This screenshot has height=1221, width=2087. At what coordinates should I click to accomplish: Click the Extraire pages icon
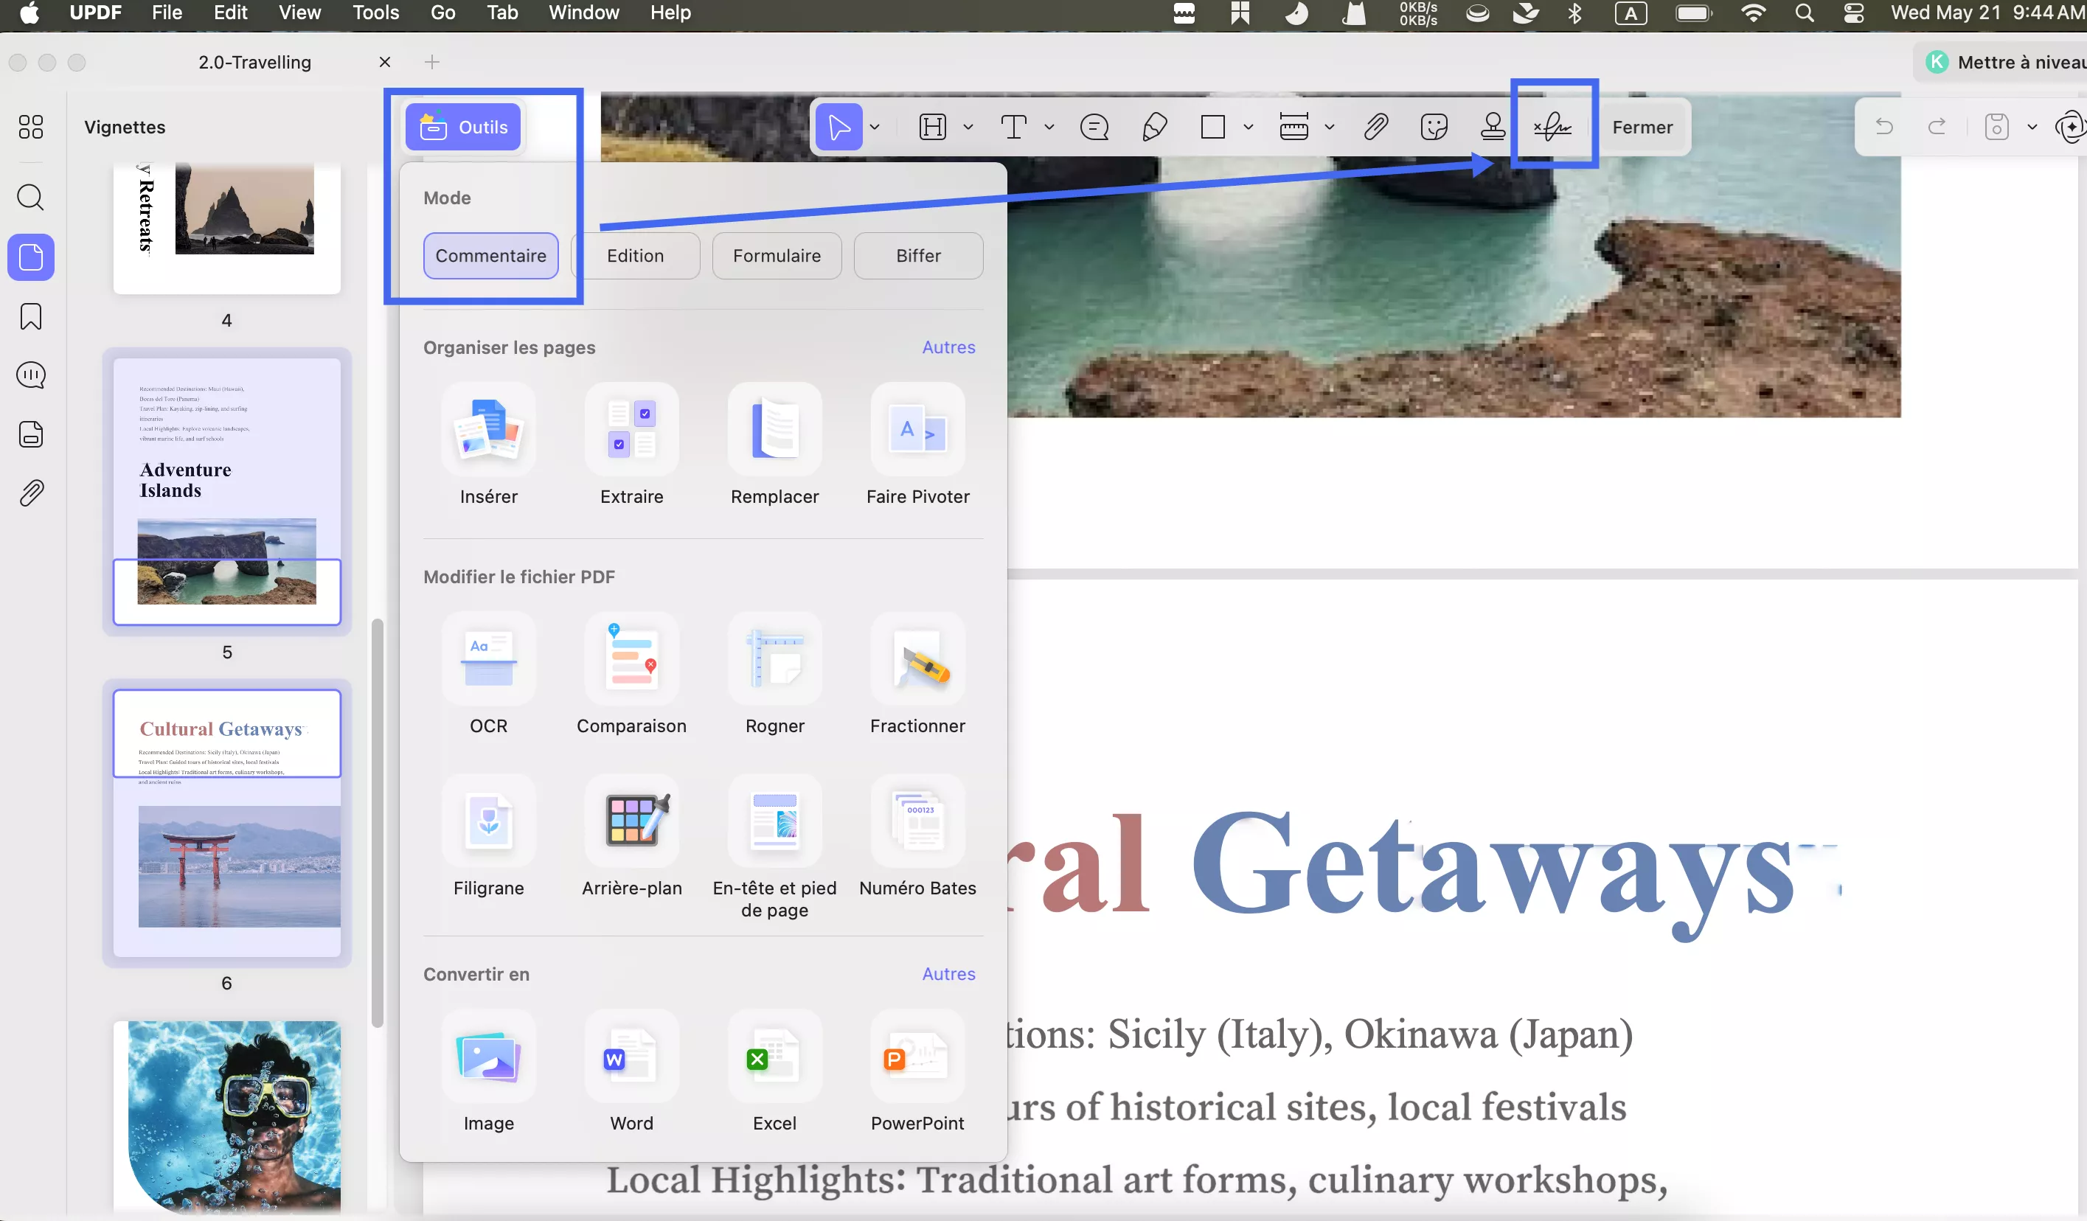632,429
